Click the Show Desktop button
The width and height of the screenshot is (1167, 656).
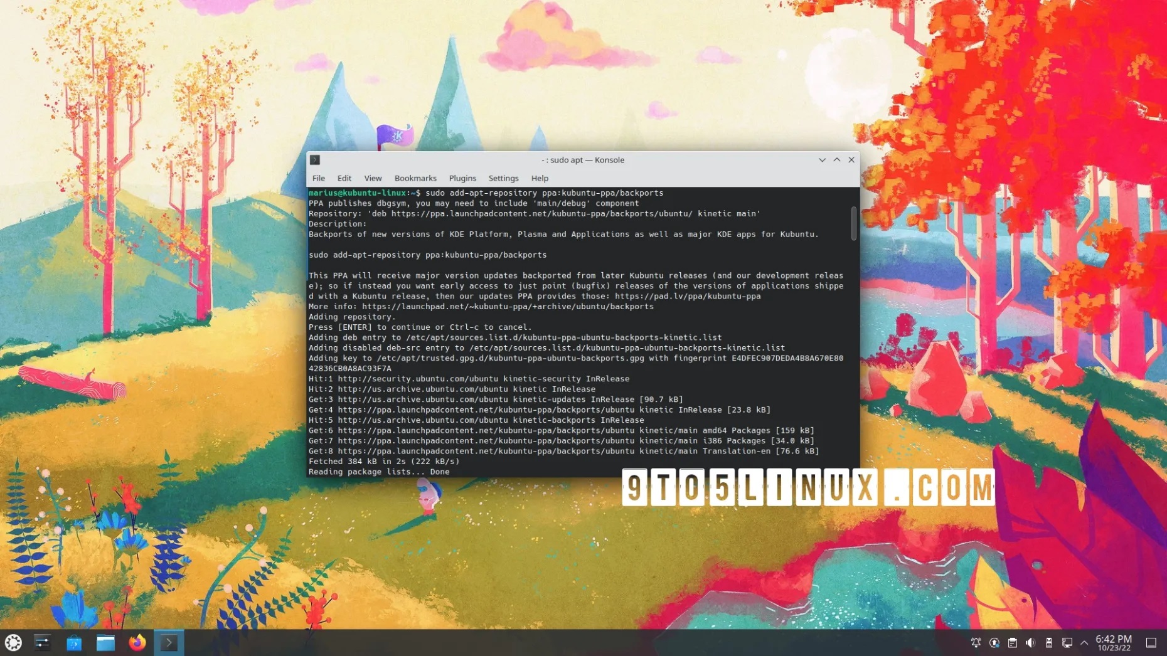point(1151,643)
